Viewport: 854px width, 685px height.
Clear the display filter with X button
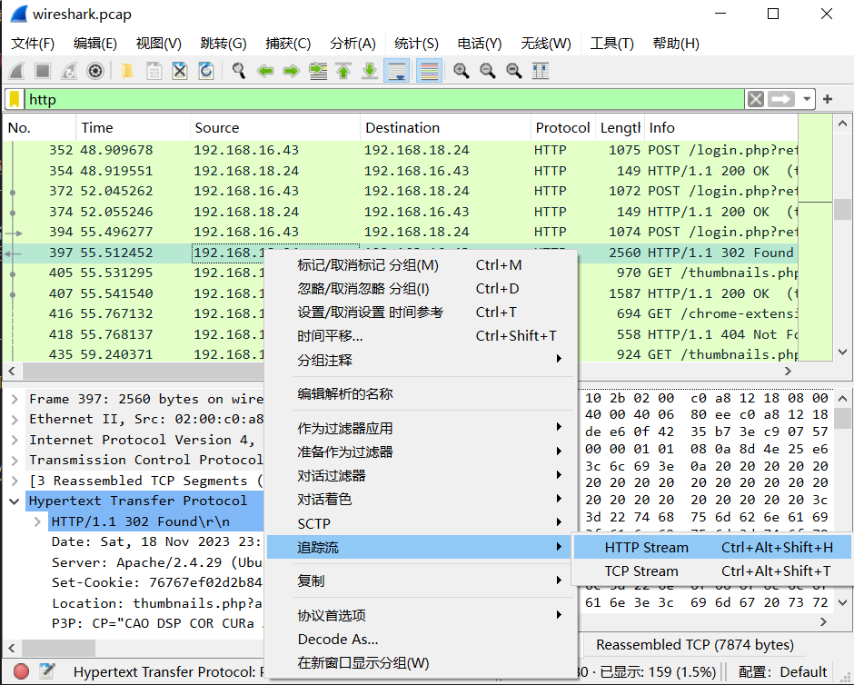pos(755,99)
